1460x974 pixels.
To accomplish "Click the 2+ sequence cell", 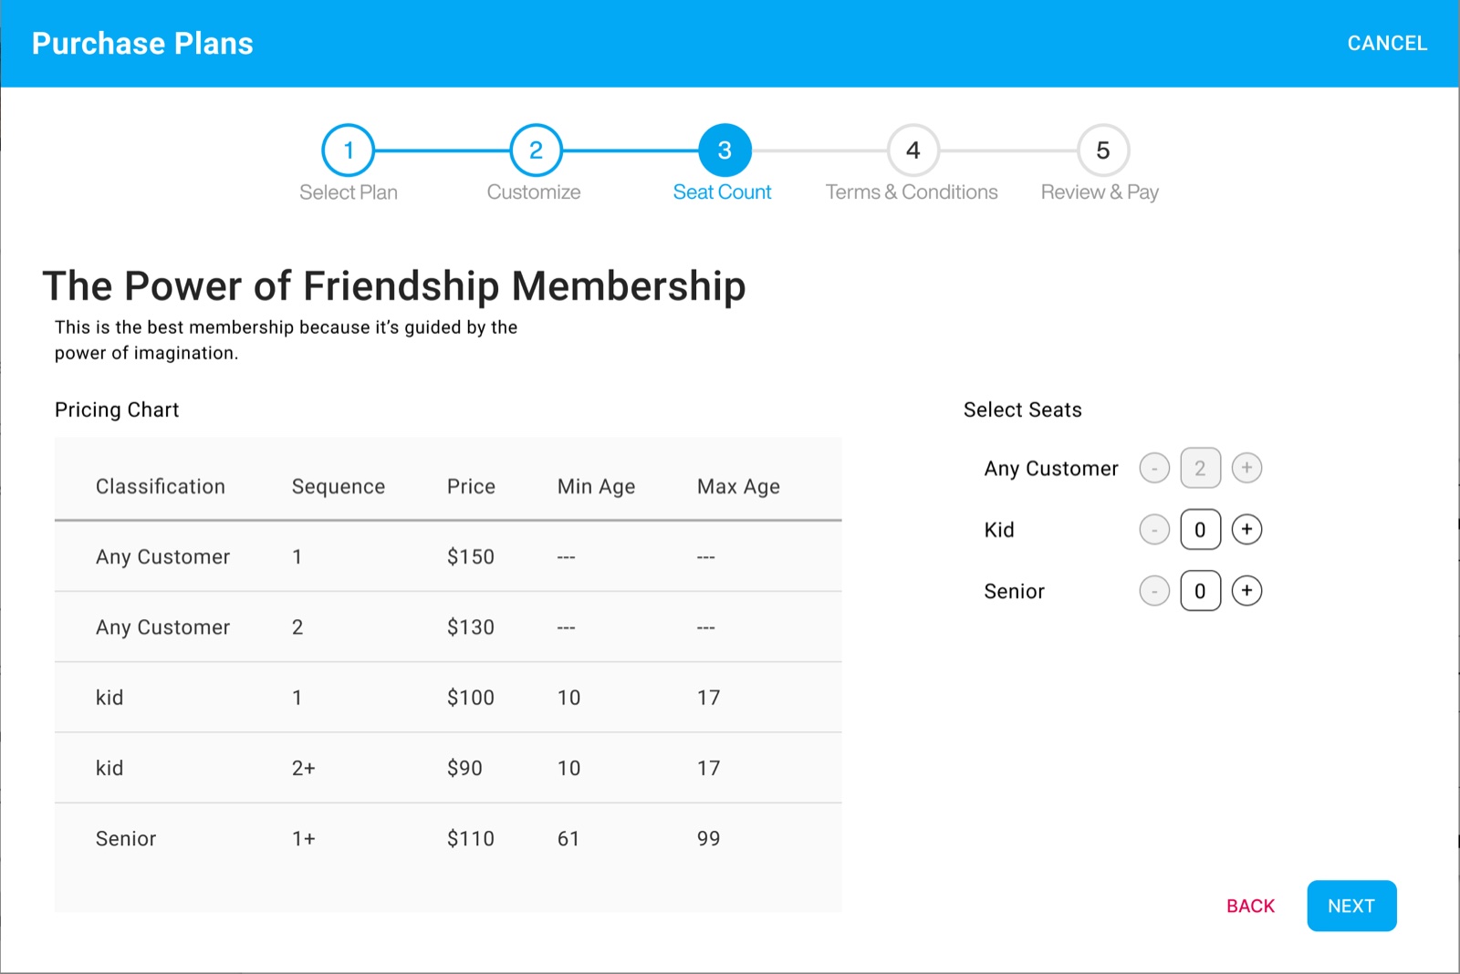I will click(304, 768).
